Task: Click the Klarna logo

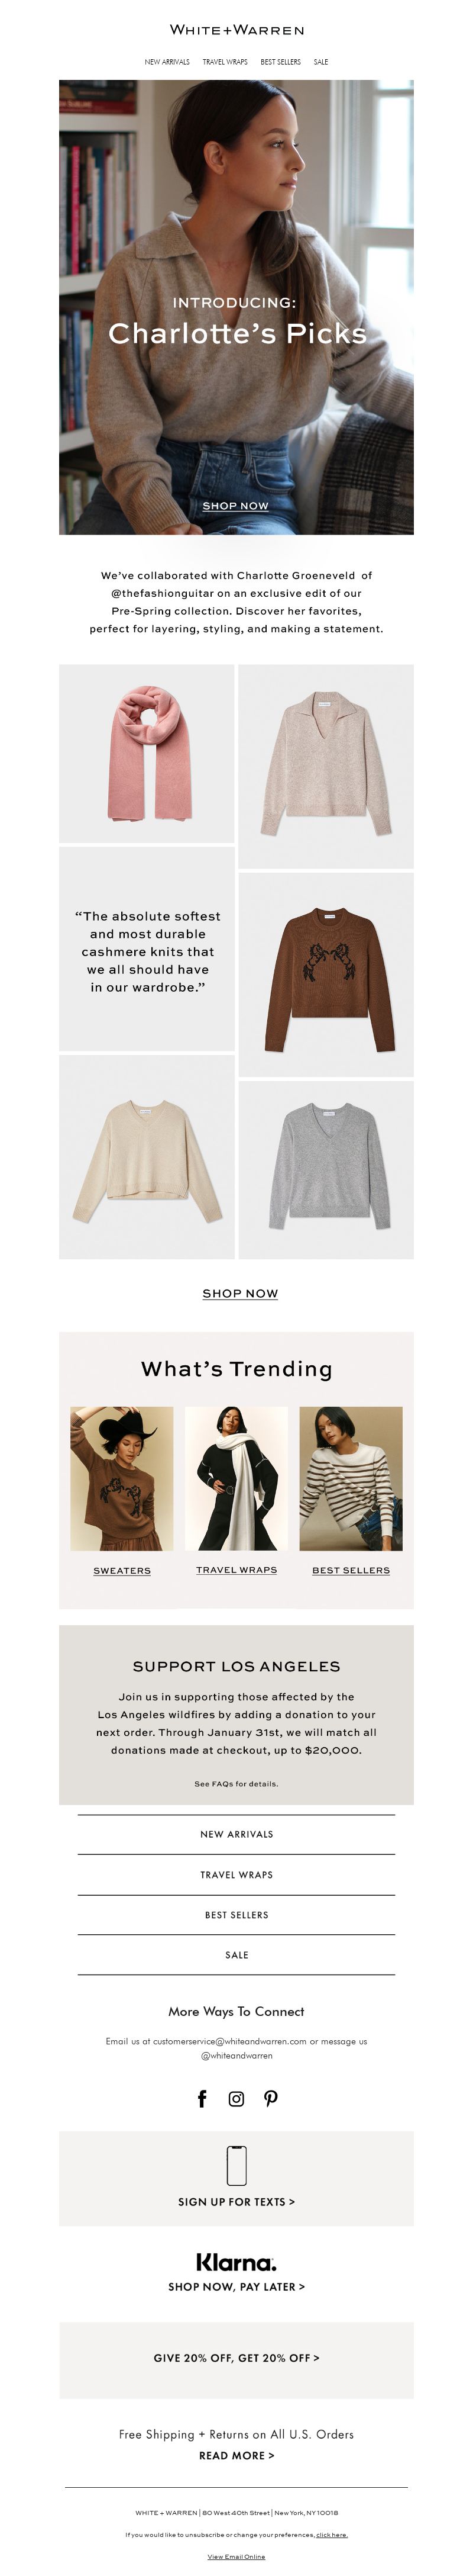Action: (237, 2263)
